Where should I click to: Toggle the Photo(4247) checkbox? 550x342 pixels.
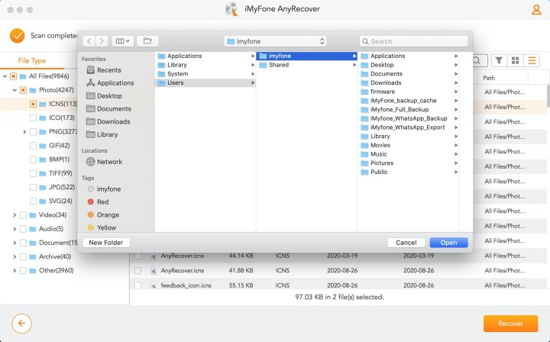click(x=23, y=90)
